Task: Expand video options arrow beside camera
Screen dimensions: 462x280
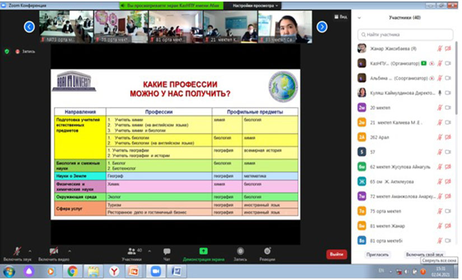Action: pyautogui.click(x=70, y=250)
